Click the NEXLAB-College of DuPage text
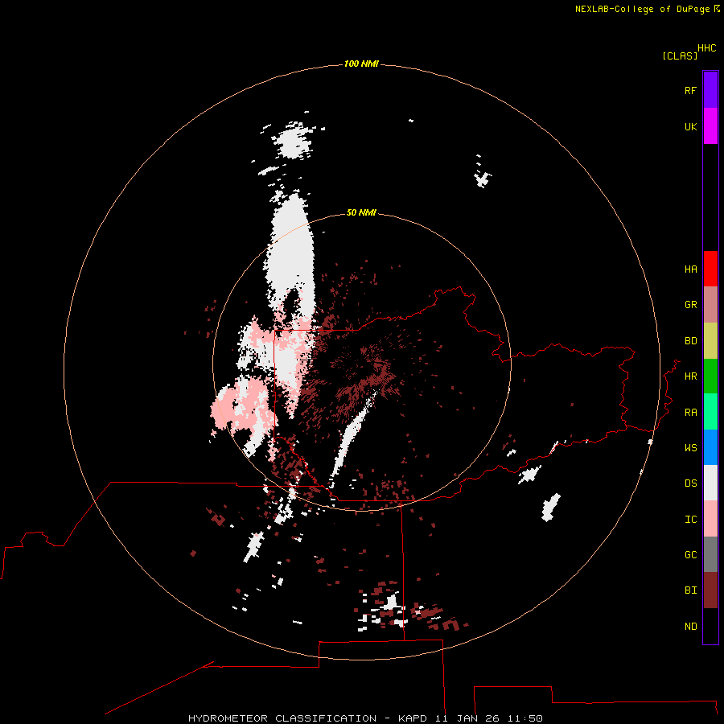This screenshot has height=724, width=724. coord(642,9)
